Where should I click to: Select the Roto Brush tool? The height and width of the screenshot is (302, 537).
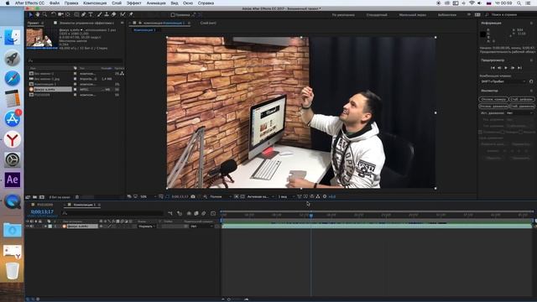123,15
